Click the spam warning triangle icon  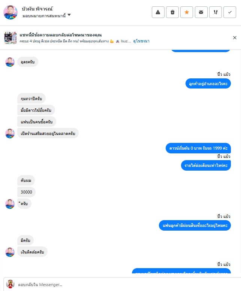(158, 12)
